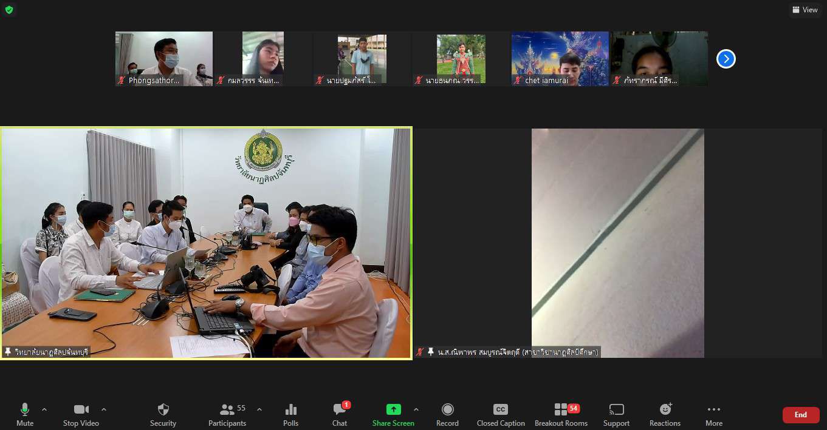Click the Support icon

[x=616, y=414]
